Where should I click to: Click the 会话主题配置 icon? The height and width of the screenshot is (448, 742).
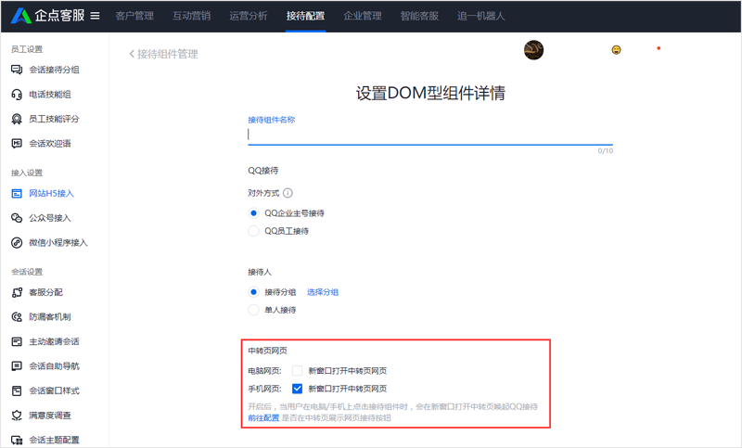point(17,440)
